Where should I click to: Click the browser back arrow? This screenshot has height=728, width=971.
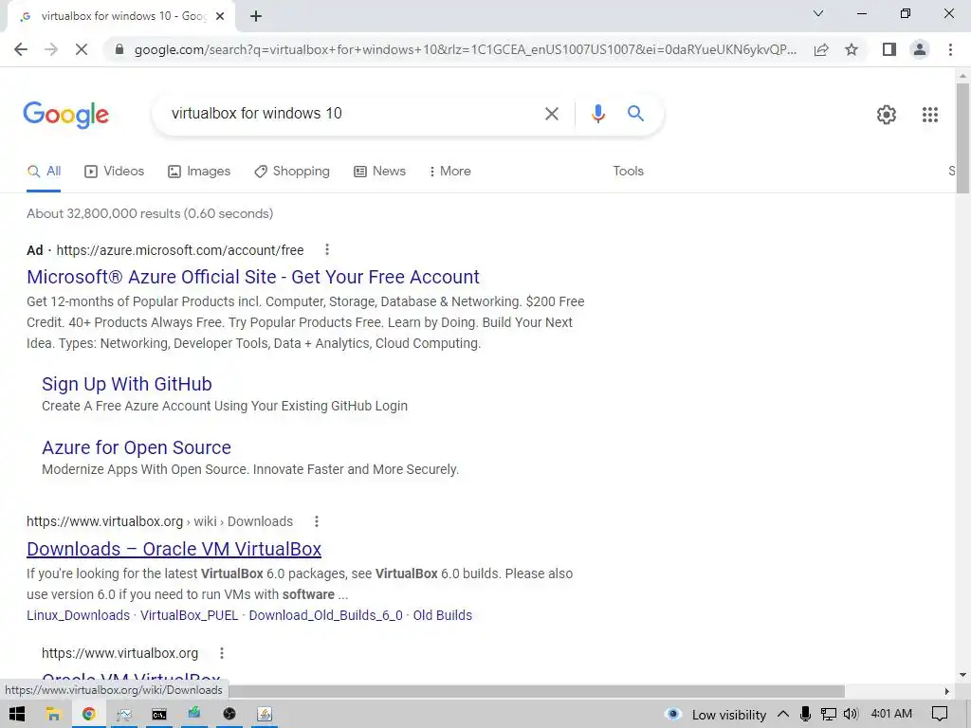(21, 49)
